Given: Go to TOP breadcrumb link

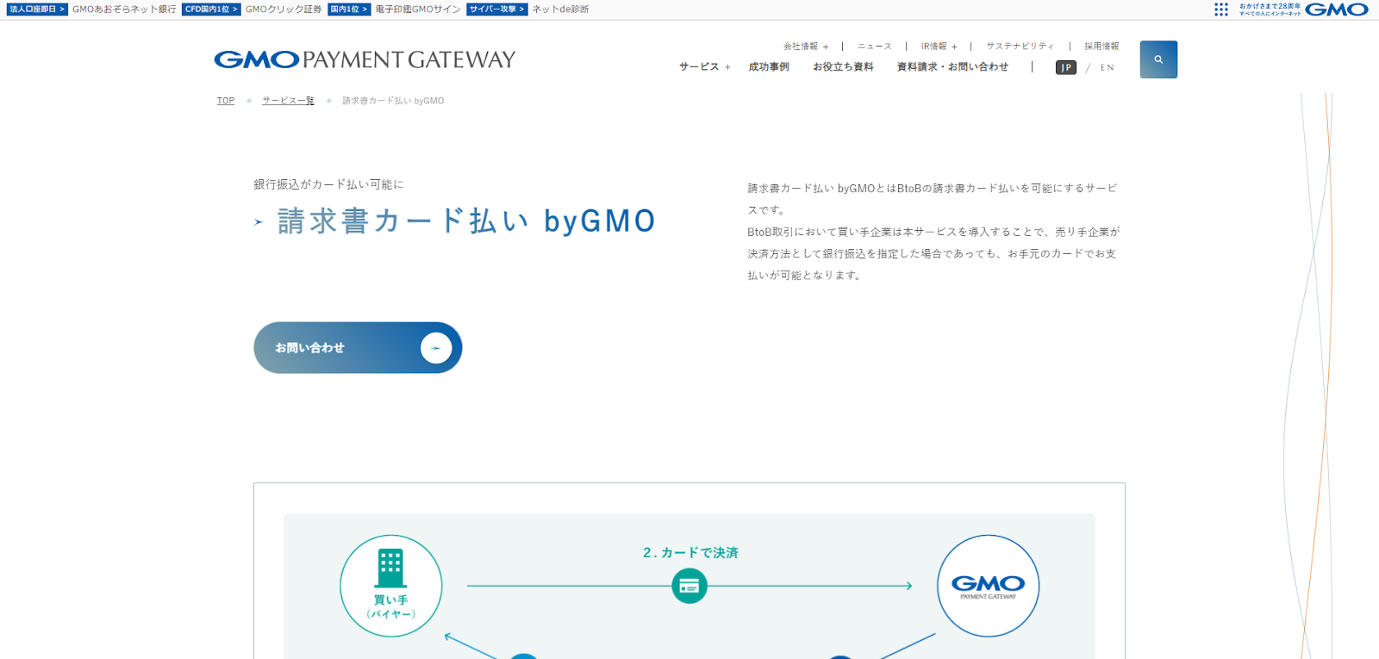Looking at the screenshot, I should (226, 101).
